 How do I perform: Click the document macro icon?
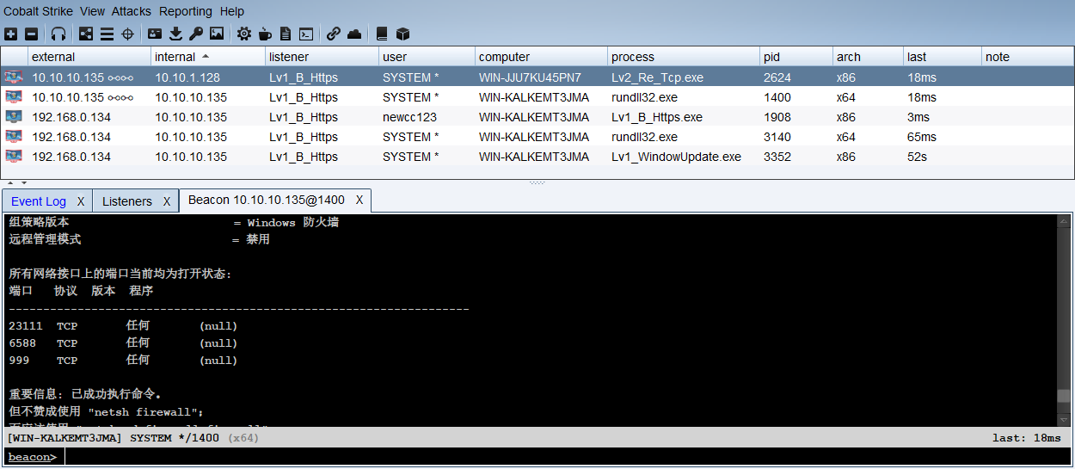point(286,34)
